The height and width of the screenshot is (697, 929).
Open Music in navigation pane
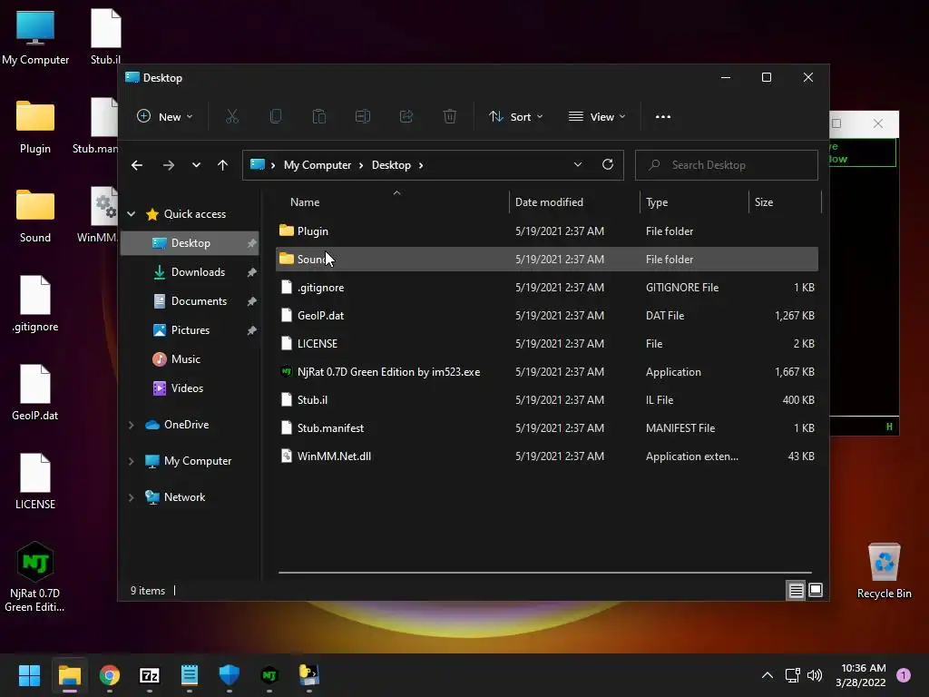click(190, 359)
